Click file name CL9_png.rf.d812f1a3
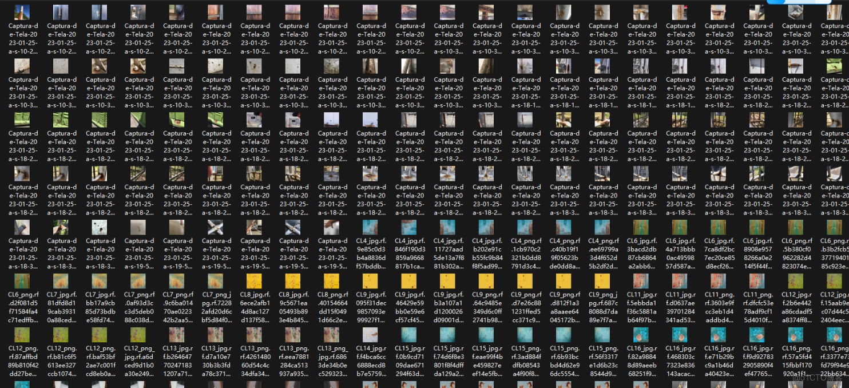The width and height of the screenshot is (849, 388). coord(565,307)
